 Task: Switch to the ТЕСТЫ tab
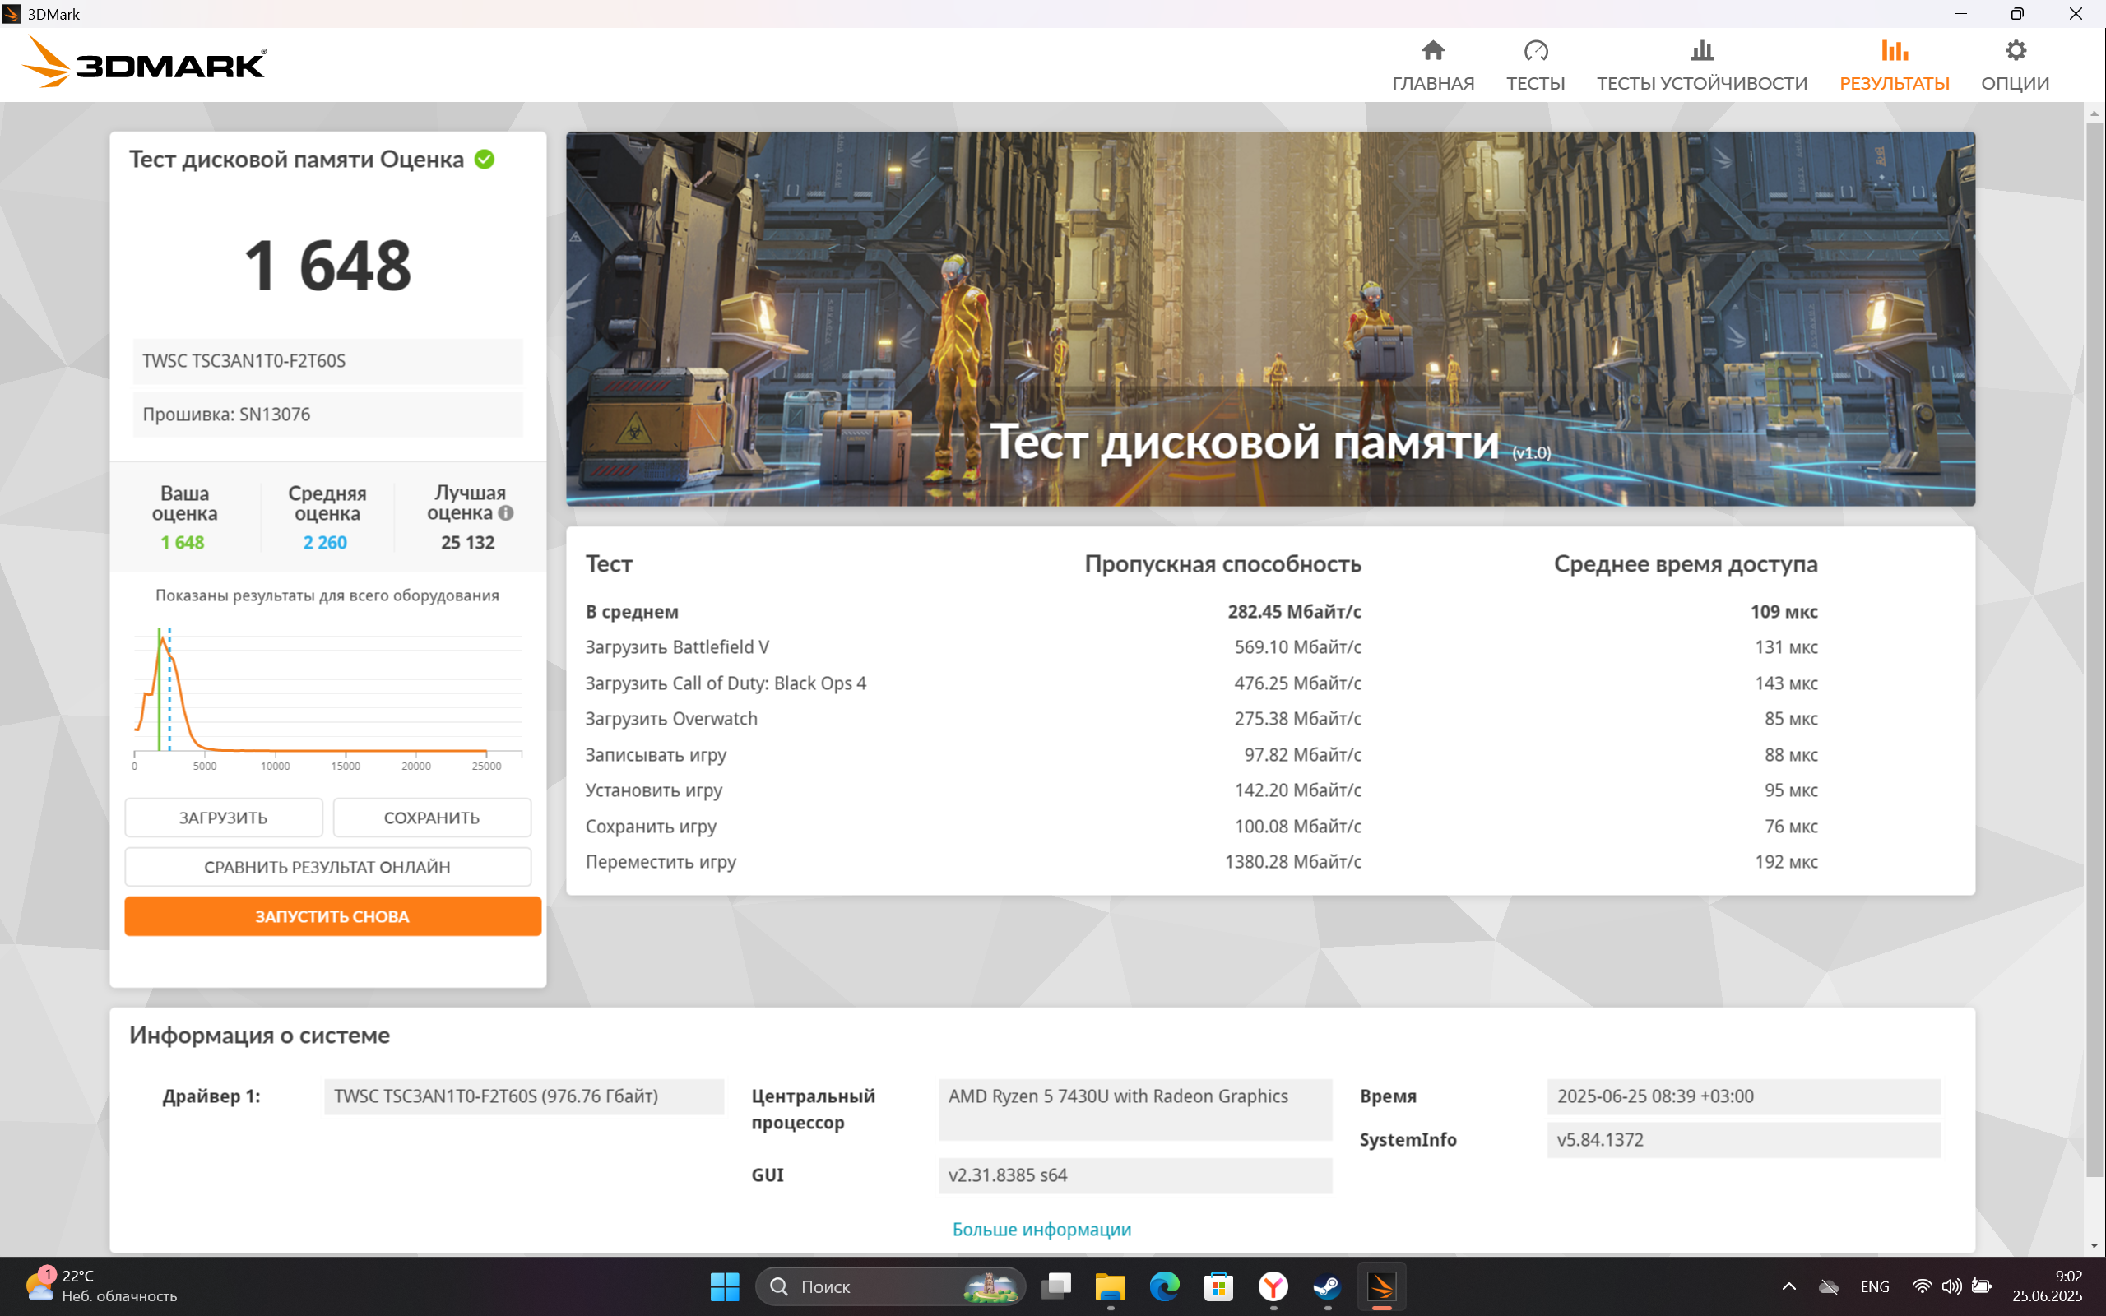(1535, 65)
